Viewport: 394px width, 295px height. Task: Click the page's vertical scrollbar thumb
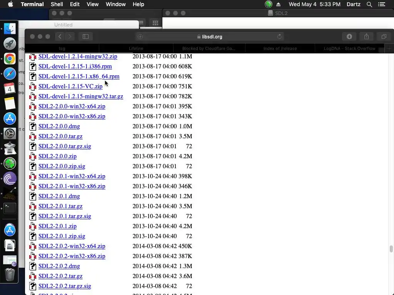pos(391,249)
